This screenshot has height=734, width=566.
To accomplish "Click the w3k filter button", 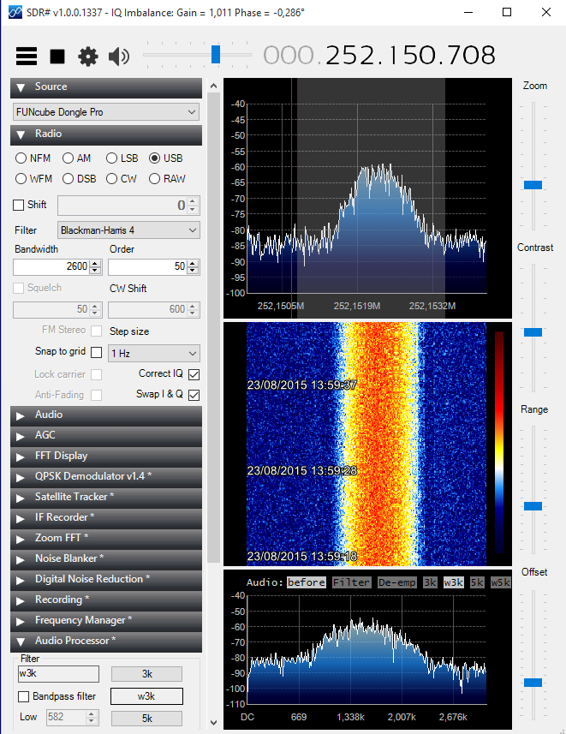I will [x=146, y=696].
